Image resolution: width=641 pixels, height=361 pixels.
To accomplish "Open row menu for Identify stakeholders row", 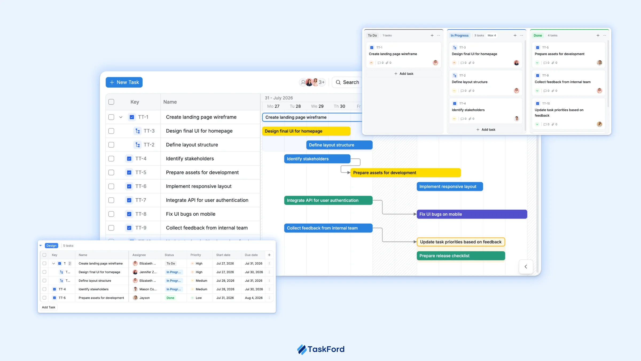I will click(x=269, y=289).
